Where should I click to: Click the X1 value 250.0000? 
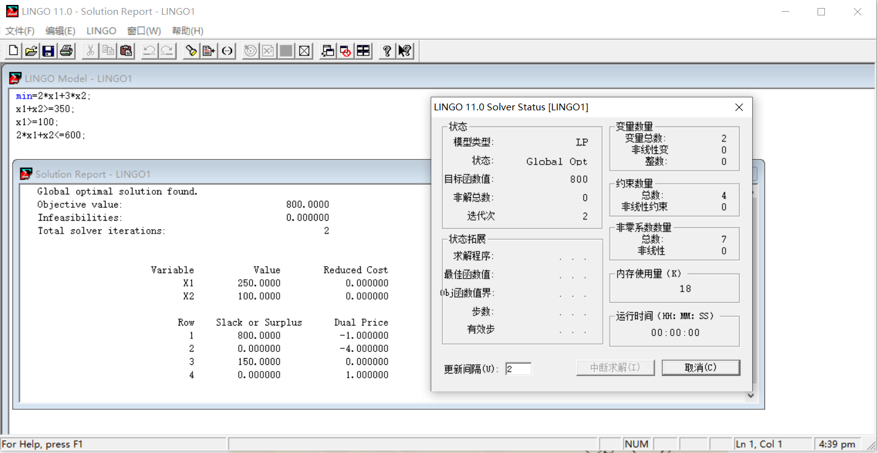tap(259, 283)
